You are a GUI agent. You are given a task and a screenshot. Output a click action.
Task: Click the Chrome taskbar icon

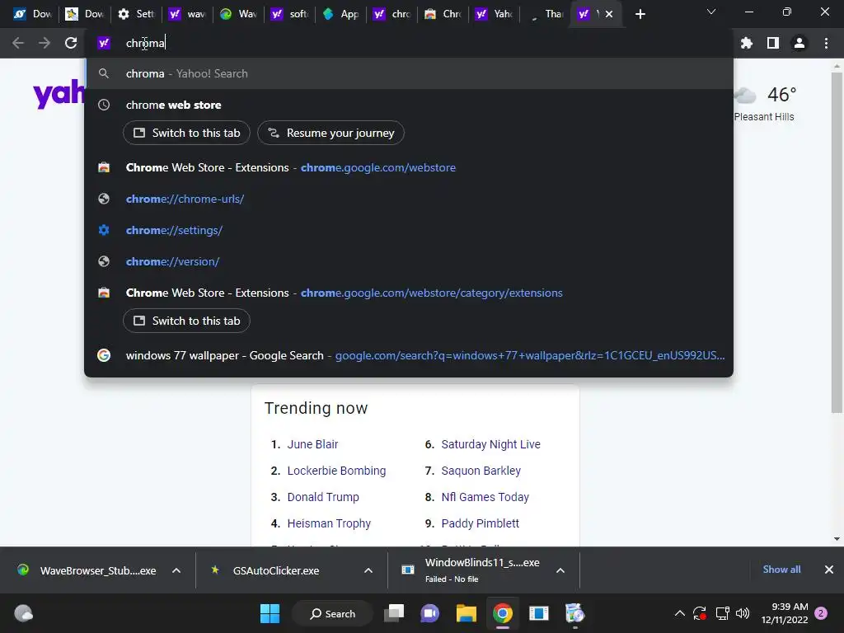point(503,613)
